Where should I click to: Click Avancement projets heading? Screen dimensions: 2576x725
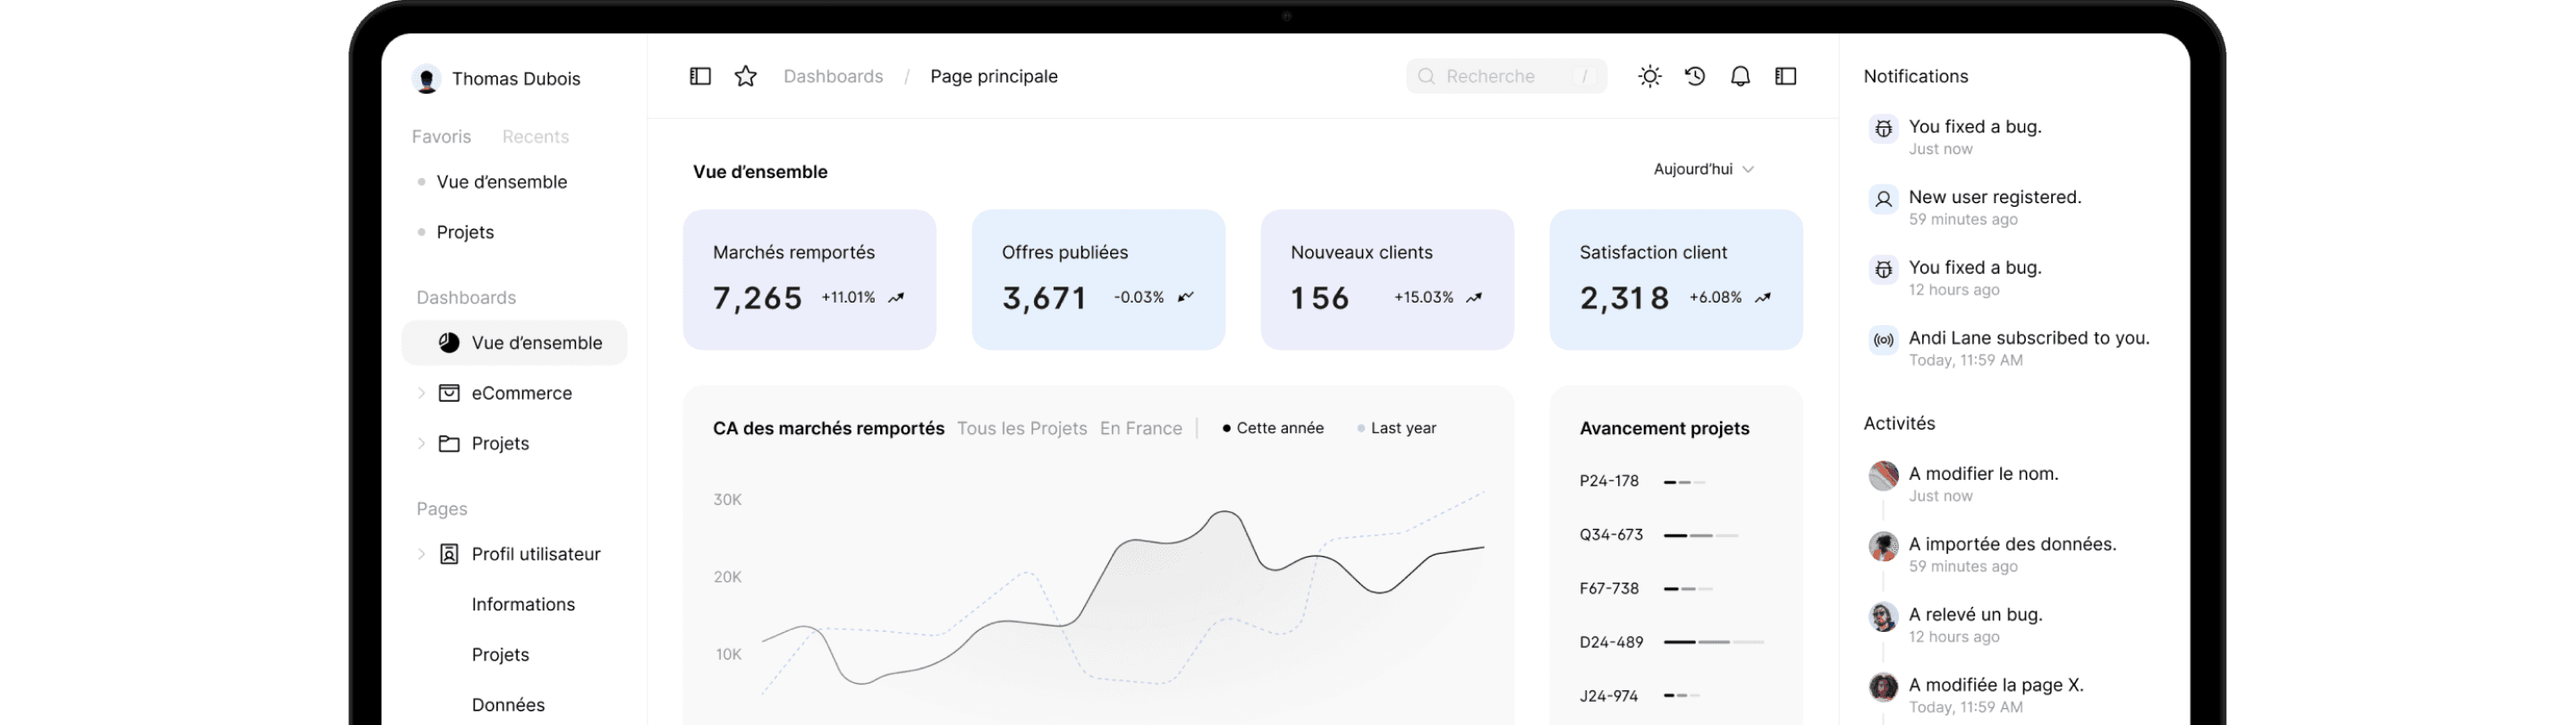pos(1664,429)
